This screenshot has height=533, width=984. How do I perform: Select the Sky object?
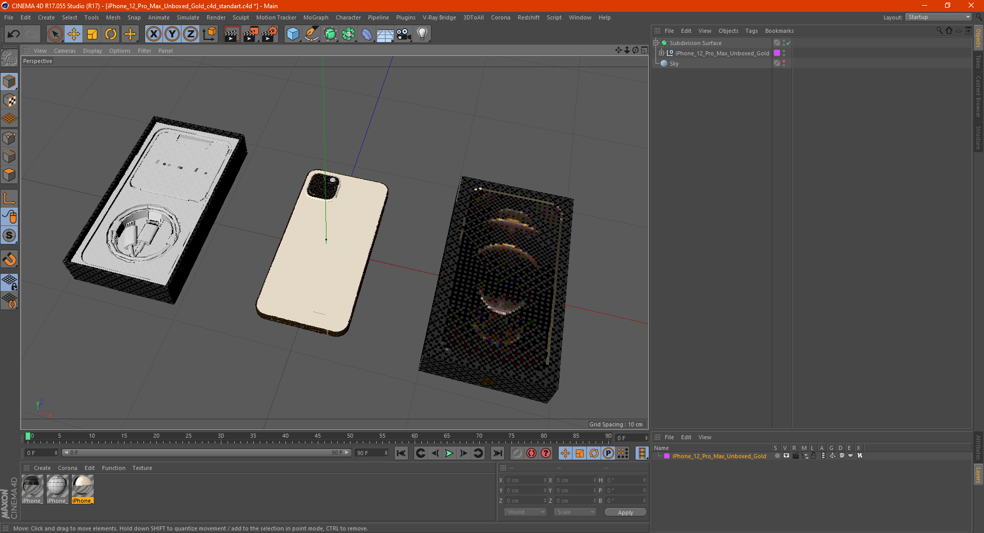[674, 64]
